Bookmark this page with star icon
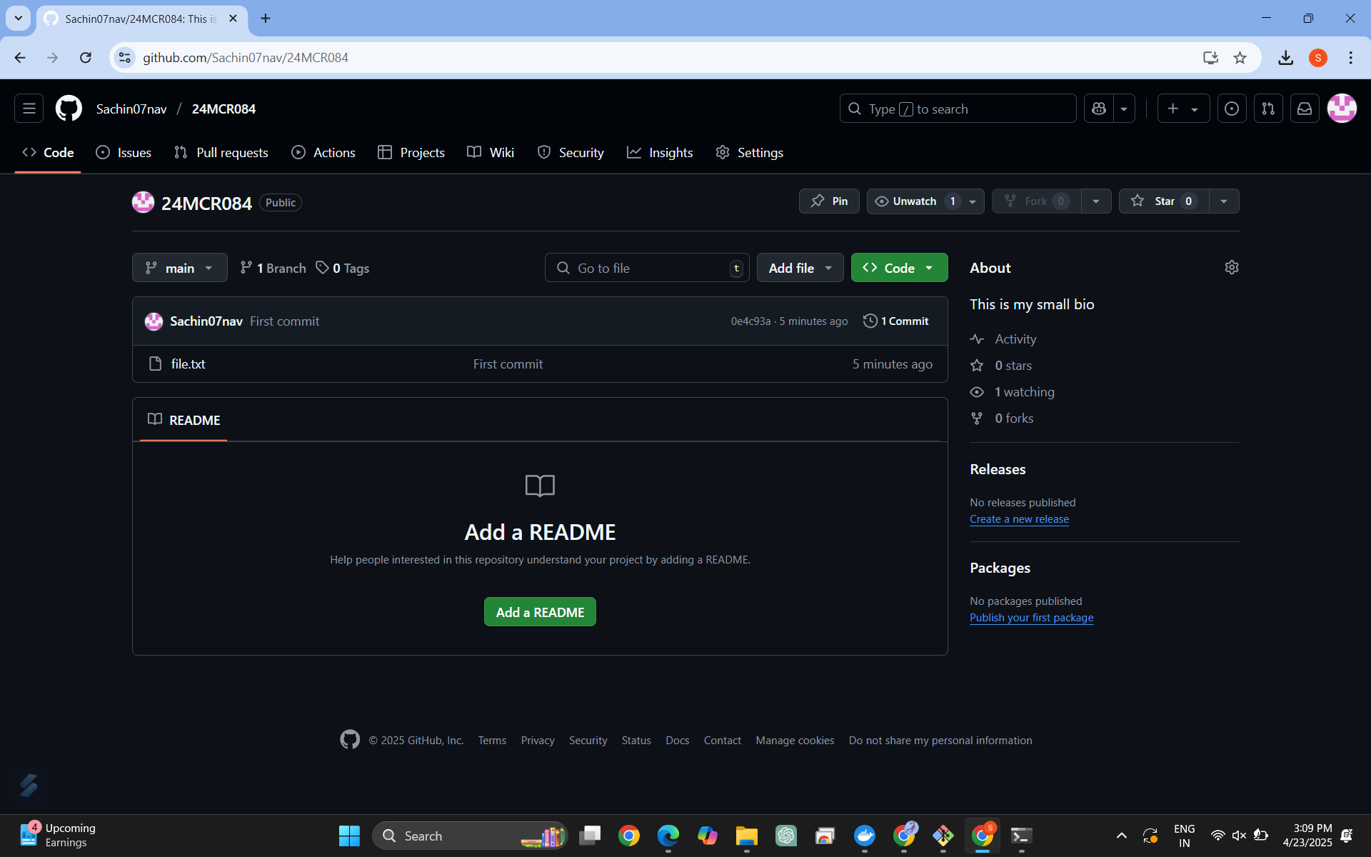The image size is (1371, 857). point(1240,58)
